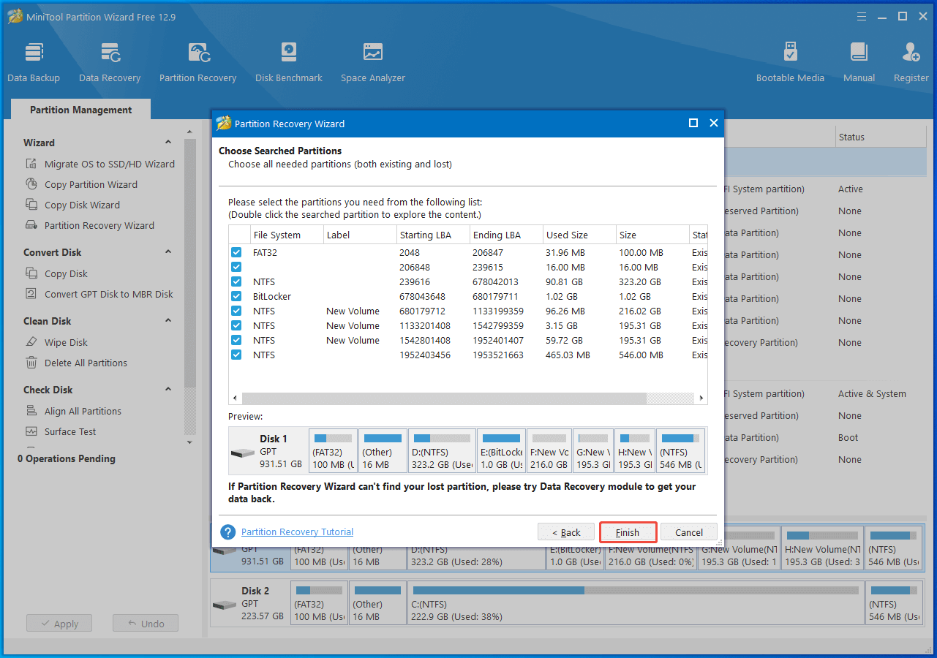
Task: Click Finish to complete partition recovery
Action: pyautogui.click(x=628, y=532)
